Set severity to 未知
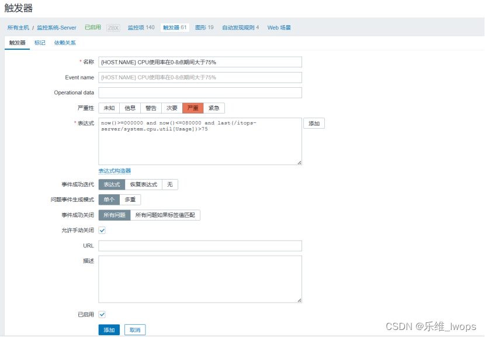This screenshot has height=337, width=485. pyautogui.click(x=109, y=108)
